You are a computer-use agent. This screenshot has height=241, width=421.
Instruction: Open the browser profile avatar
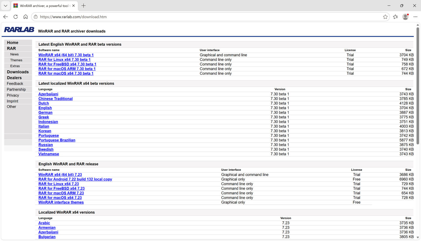tap(405, 17)
